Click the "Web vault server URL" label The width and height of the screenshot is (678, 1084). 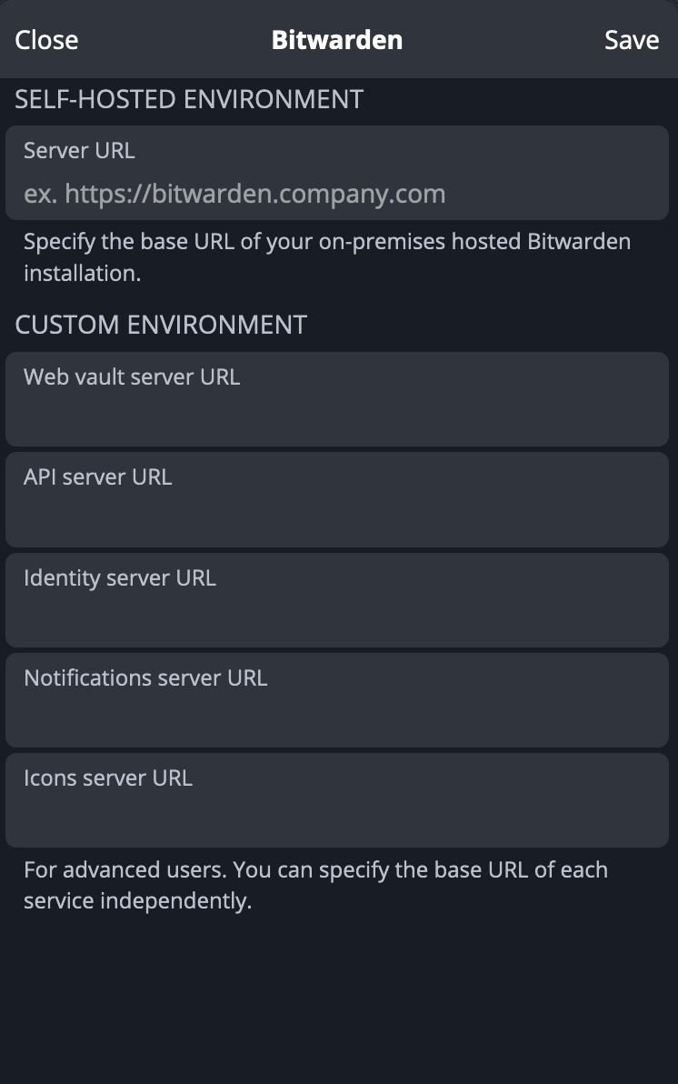pyautogui.click(x=132, y=376)
